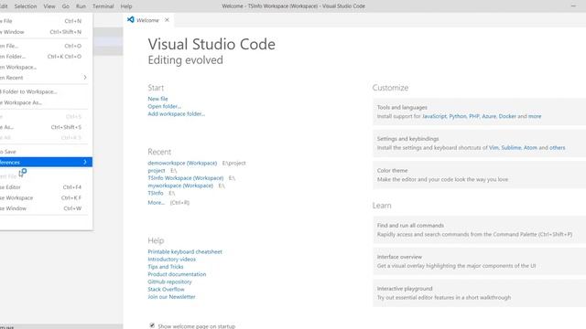Click Add workspace folder link
Screen dimensions: 586x329
pos(177,113)
